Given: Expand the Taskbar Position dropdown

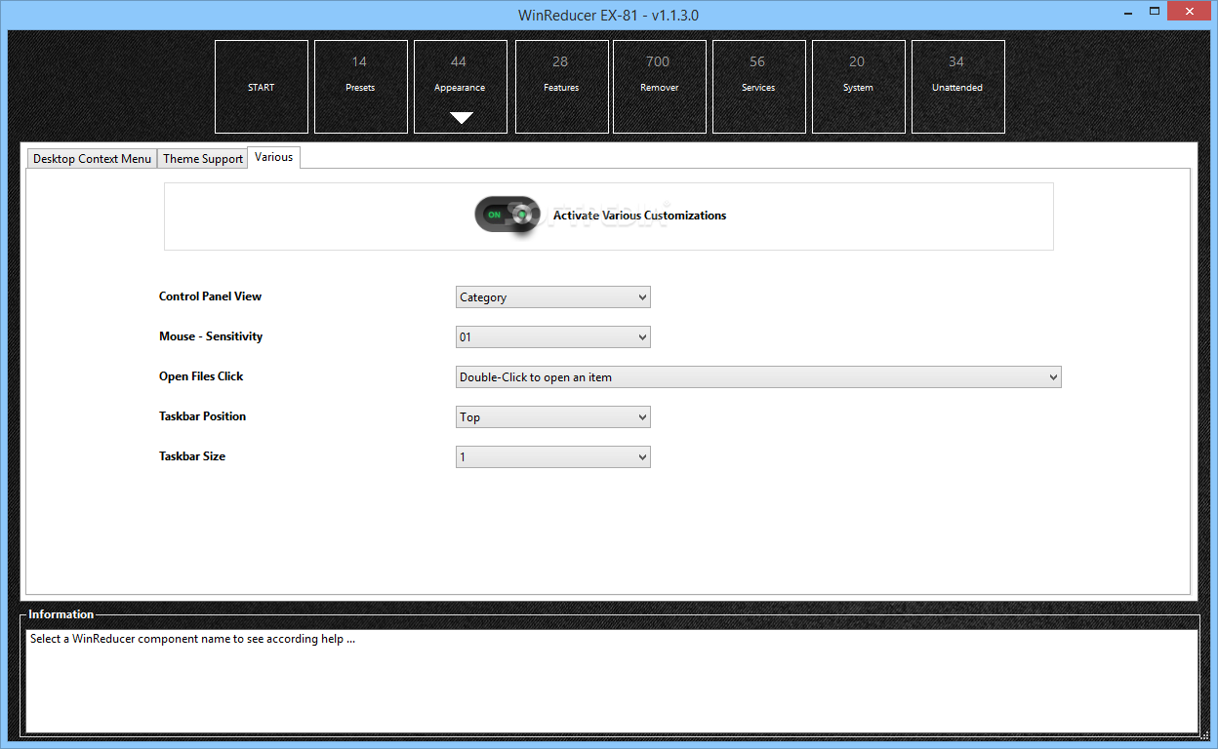Looking at the screenshot, I should [x=552, y=417].
